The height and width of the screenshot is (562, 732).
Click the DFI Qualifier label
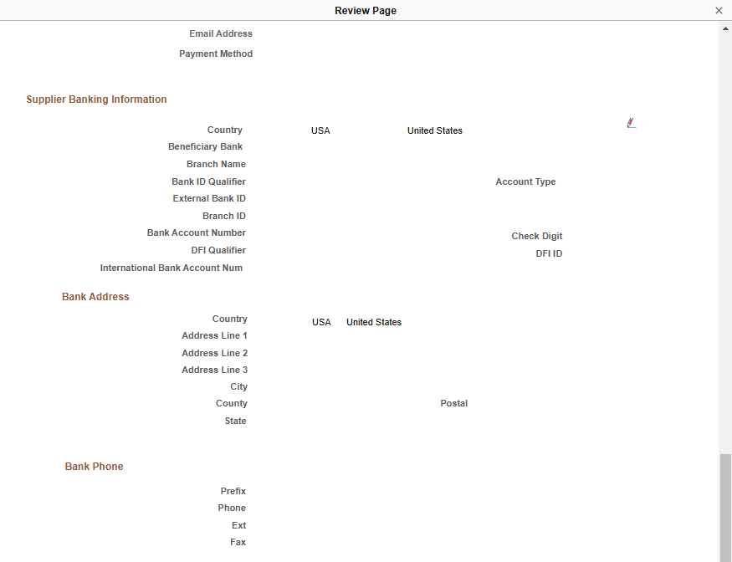[x=218, y=250]
